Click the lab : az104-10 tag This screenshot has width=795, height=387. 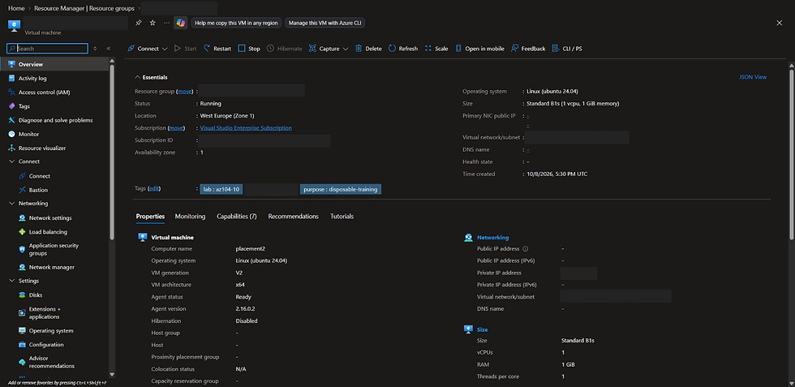point(221,189)
